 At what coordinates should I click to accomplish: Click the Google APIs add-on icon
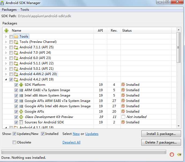(x=21, y=112)
